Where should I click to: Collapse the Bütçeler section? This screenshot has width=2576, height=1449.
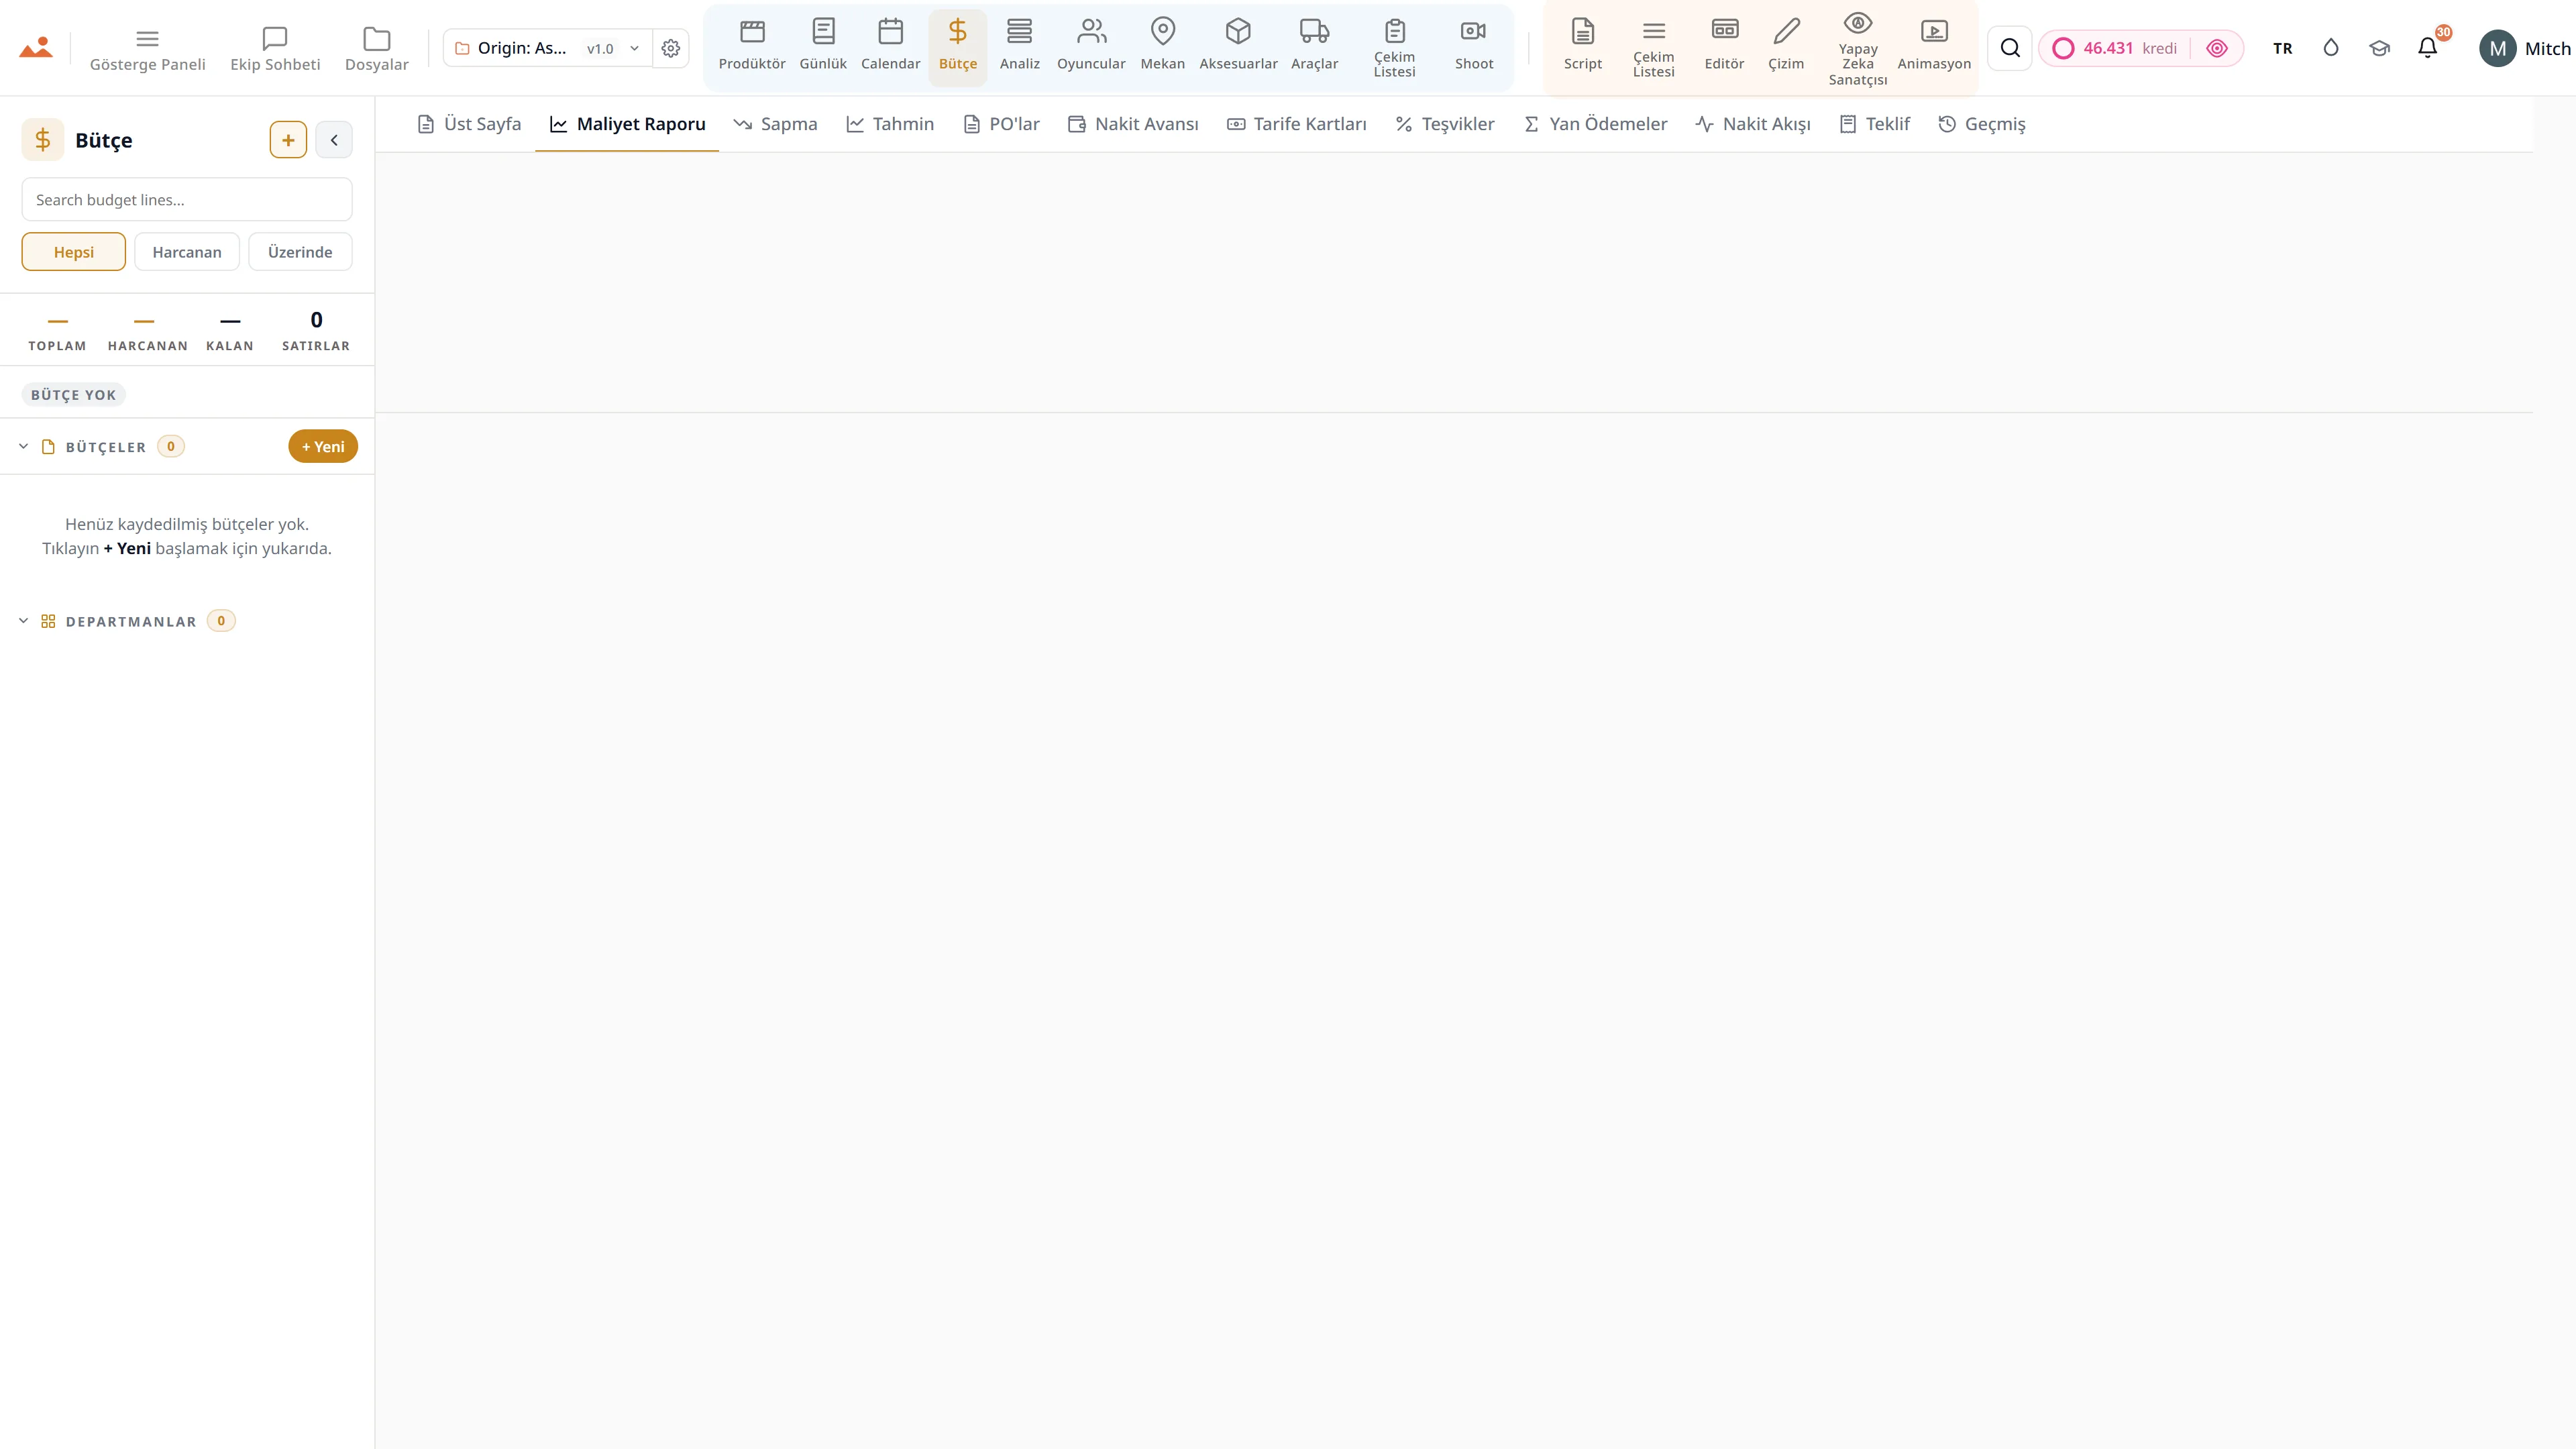pyautogui.click(x=24, y=447)
